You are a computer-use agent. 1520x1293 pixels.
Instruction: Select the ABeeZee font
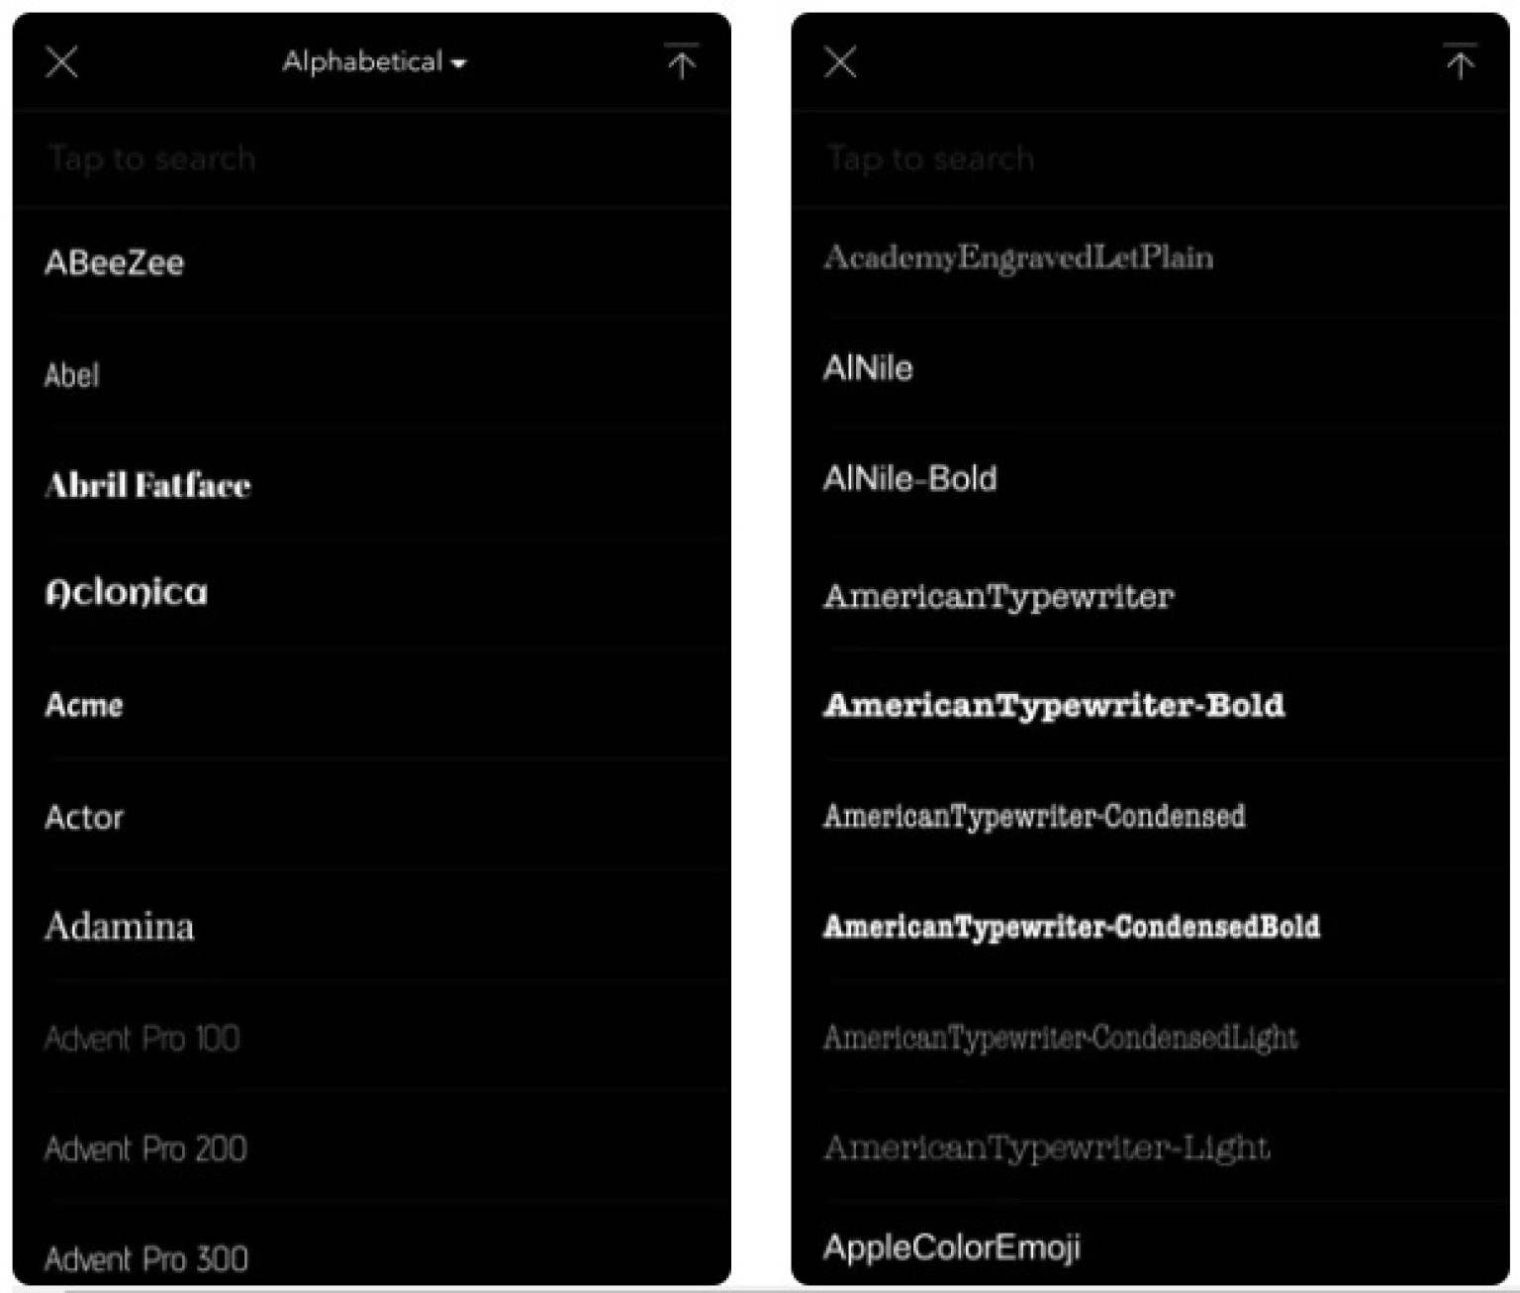pyautogui.click(x=115, y=263)
